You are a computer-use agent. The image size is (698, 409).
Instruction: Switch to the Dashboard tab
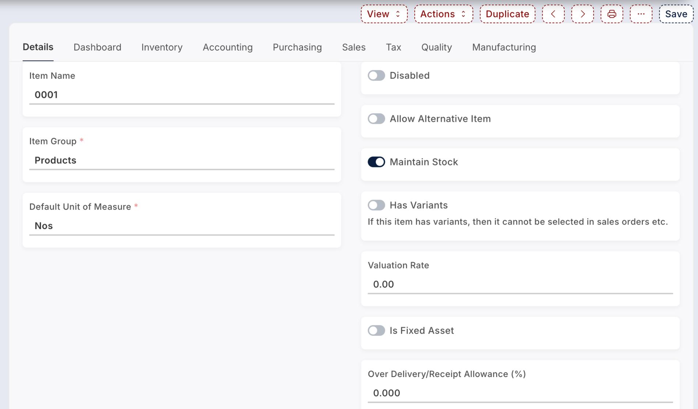point(97,47)
